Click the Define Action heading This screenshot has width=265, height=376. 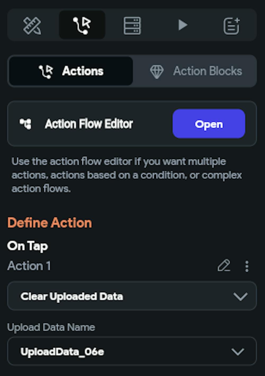50,223
